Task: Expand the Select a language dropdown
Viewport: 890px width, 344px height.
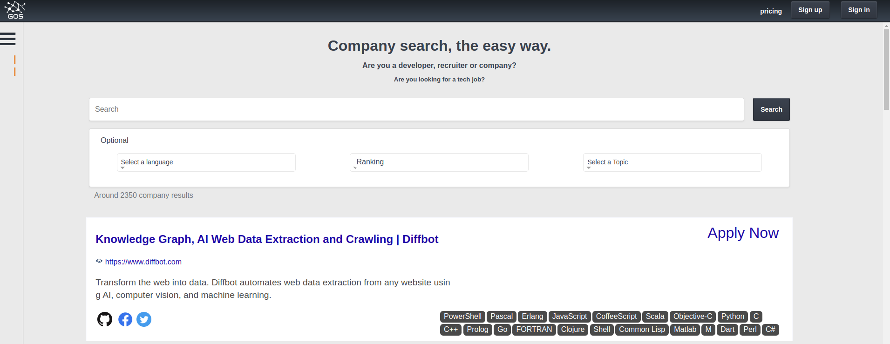Action: coord(206,162)
